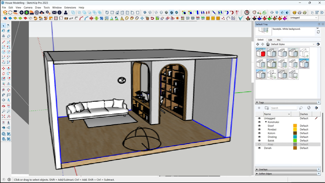Click the Add Location plus icon
The height and width of the screenshot is (183, 325).
(x=21, y=12)
